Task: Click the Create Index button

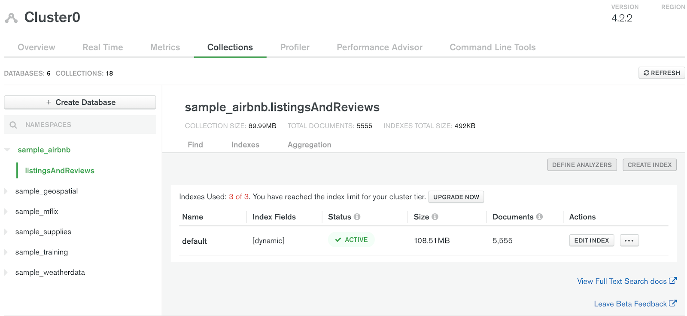Action: [650, 165]
